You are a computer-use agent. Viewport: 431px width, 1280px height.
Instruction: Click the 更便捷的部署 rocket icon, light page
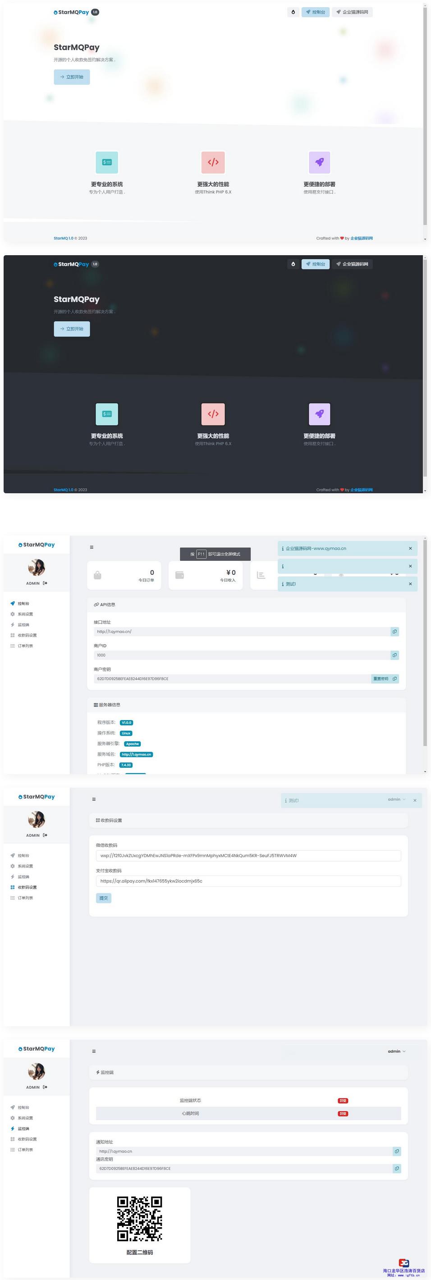[319, 162]
